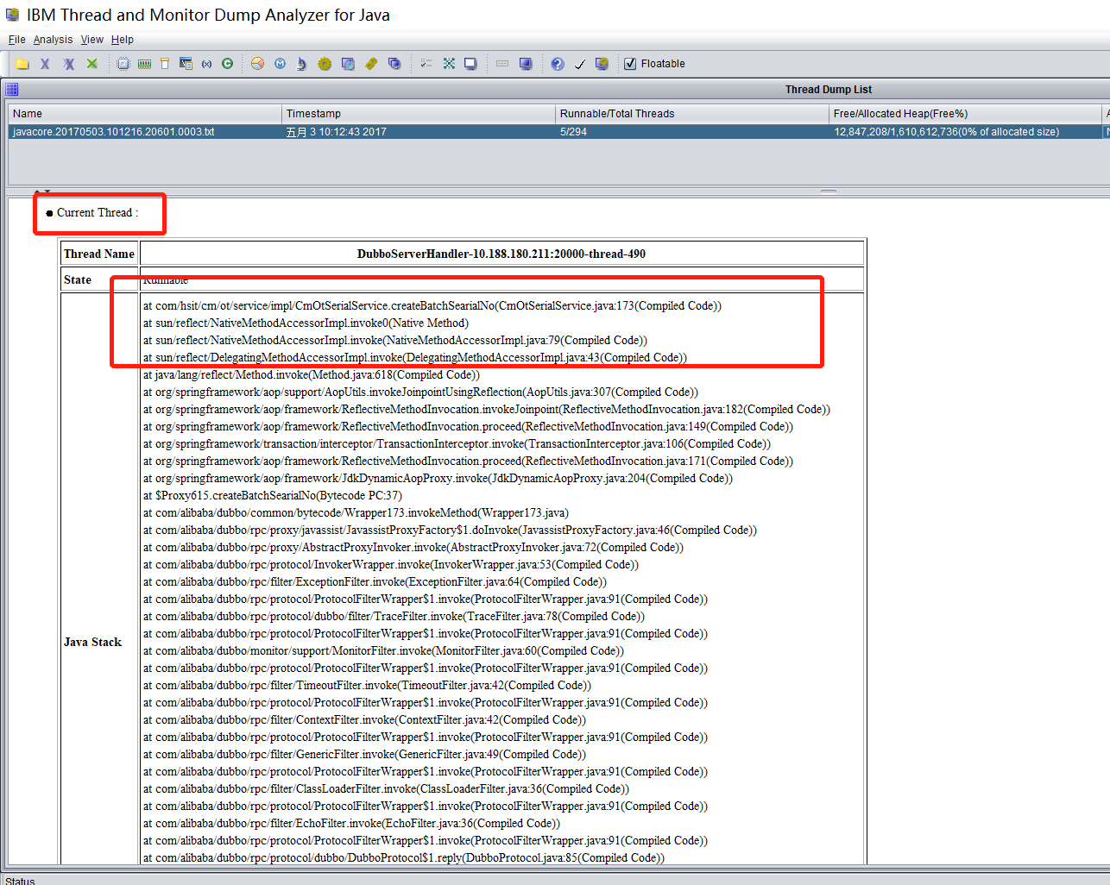Click the horizontal splitter grip between the panels
1110x885 pixels.
pyautogui.click(x=829, y=191)
